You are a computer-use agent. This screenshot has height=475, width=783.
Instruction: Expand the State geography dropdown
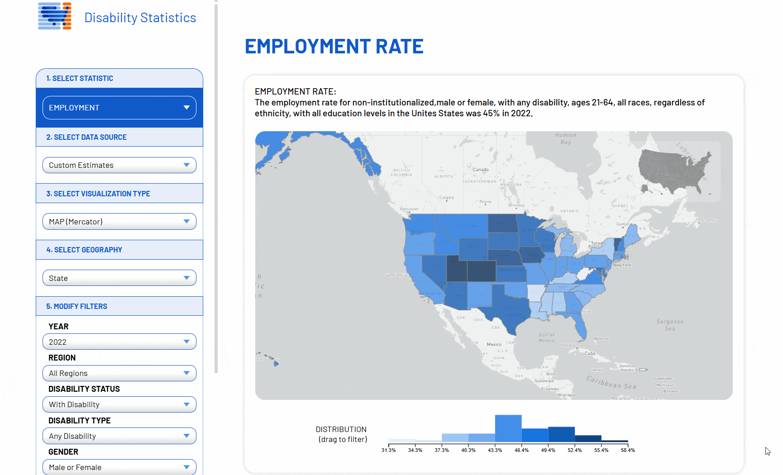pyautogui.click(x=119, y=278)
